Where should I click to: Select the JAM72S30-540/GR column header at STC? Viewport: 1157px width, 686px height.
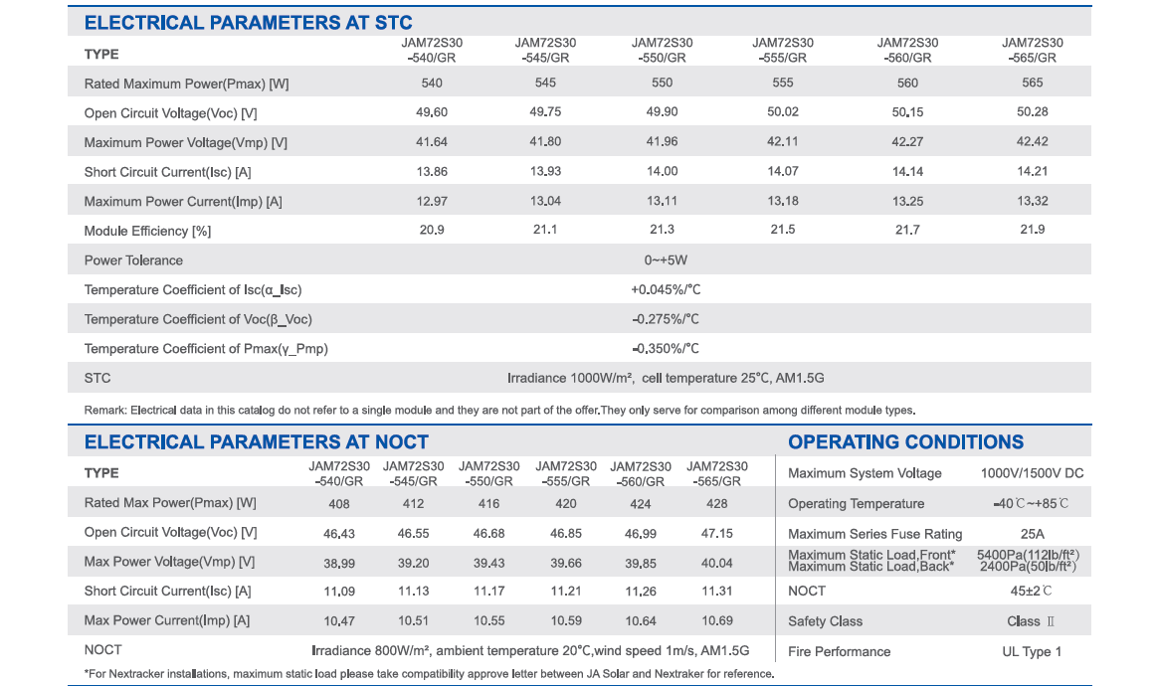432,50
